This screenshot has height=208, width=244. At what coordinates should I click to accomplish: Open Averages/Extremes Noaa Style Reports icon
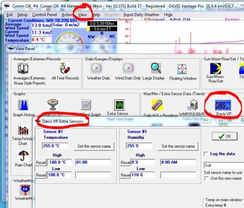pos(23,69)
